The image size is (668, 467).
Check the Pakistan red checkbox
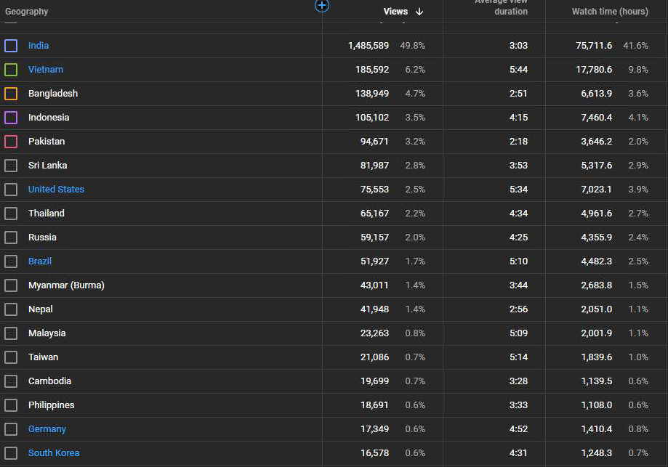[11, 142]
